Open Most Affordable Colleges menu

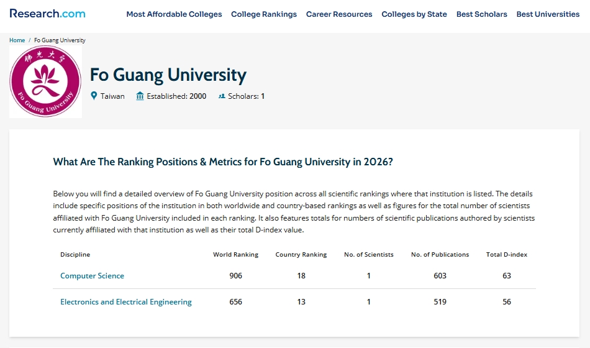click(x=175, y=14)
